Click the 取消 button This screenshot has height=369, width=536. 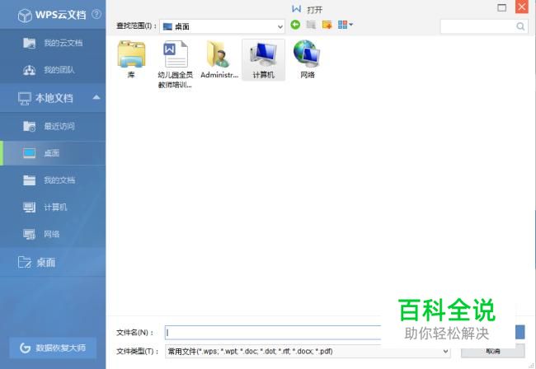click(x=492, y=351)
